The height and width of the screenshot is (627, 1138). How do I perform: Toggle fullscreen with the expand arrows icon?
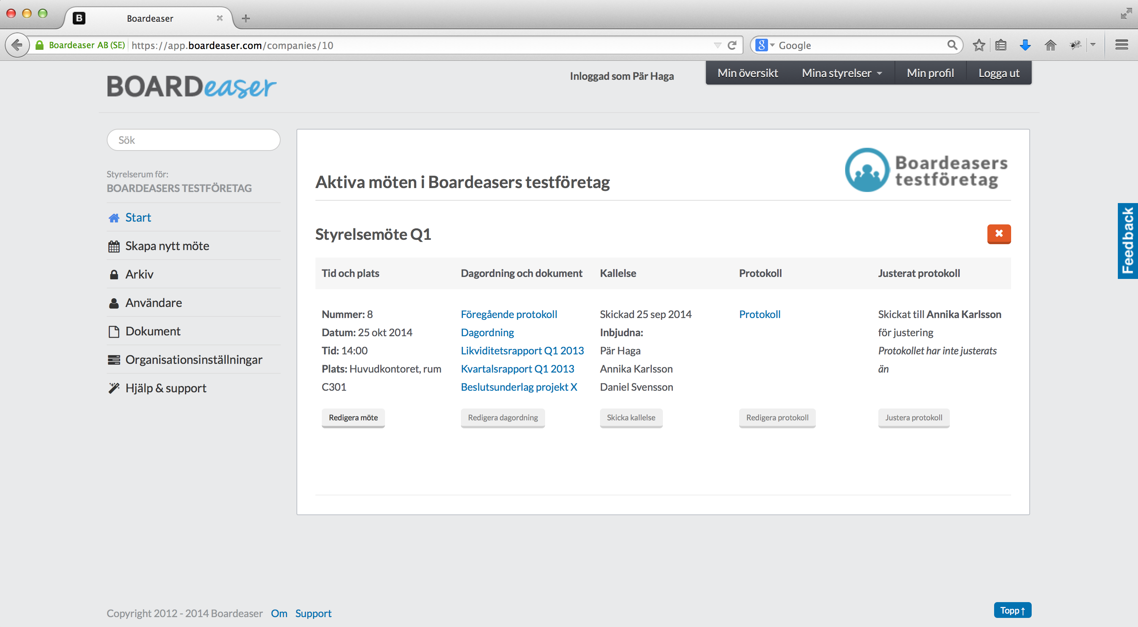(x=1126, y=14)
